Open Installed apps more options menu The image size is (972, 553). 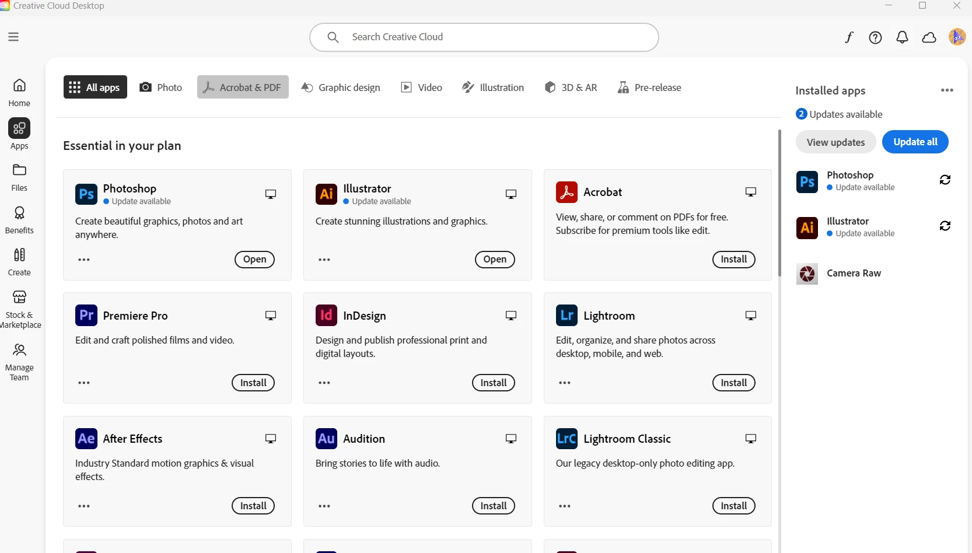pos(947,90)
